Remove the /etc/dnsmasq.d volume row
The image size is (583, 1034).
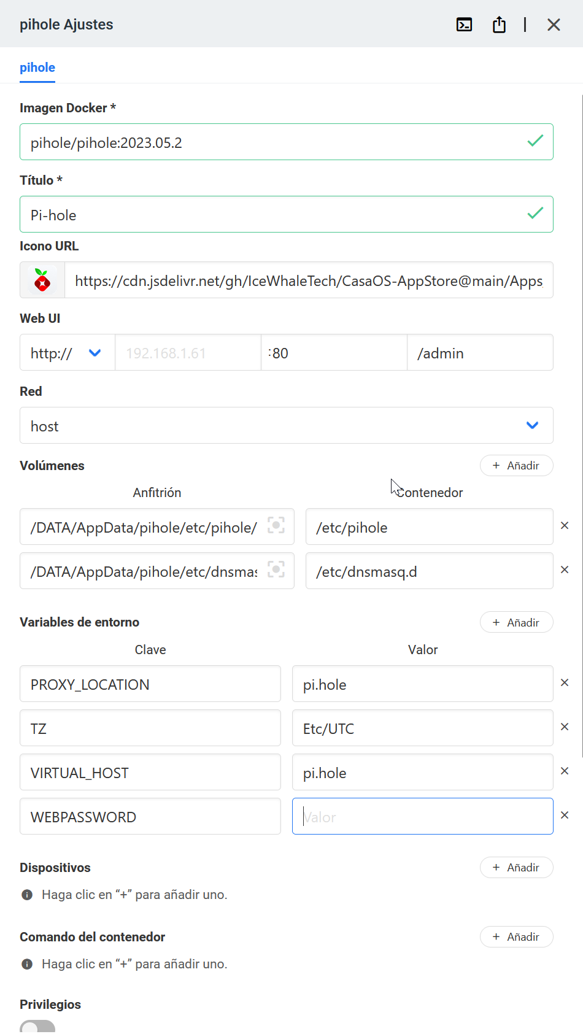tap(565, 570)
